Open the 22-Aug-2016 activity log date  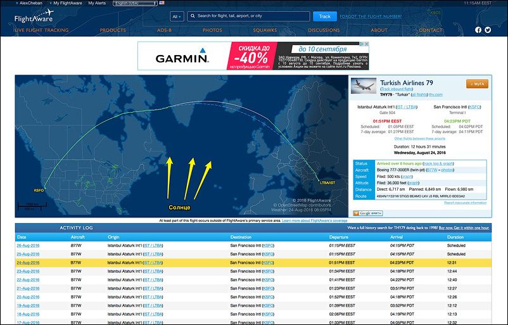click(x=28, y=280)
